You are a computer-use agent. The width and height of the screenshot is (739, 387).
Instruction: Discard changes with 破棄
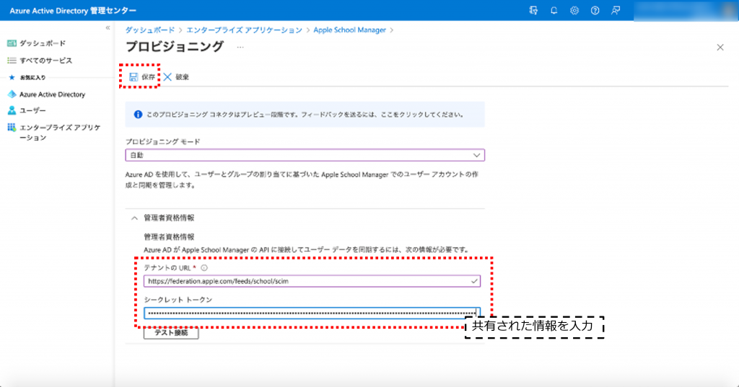[x=176, y=76]
